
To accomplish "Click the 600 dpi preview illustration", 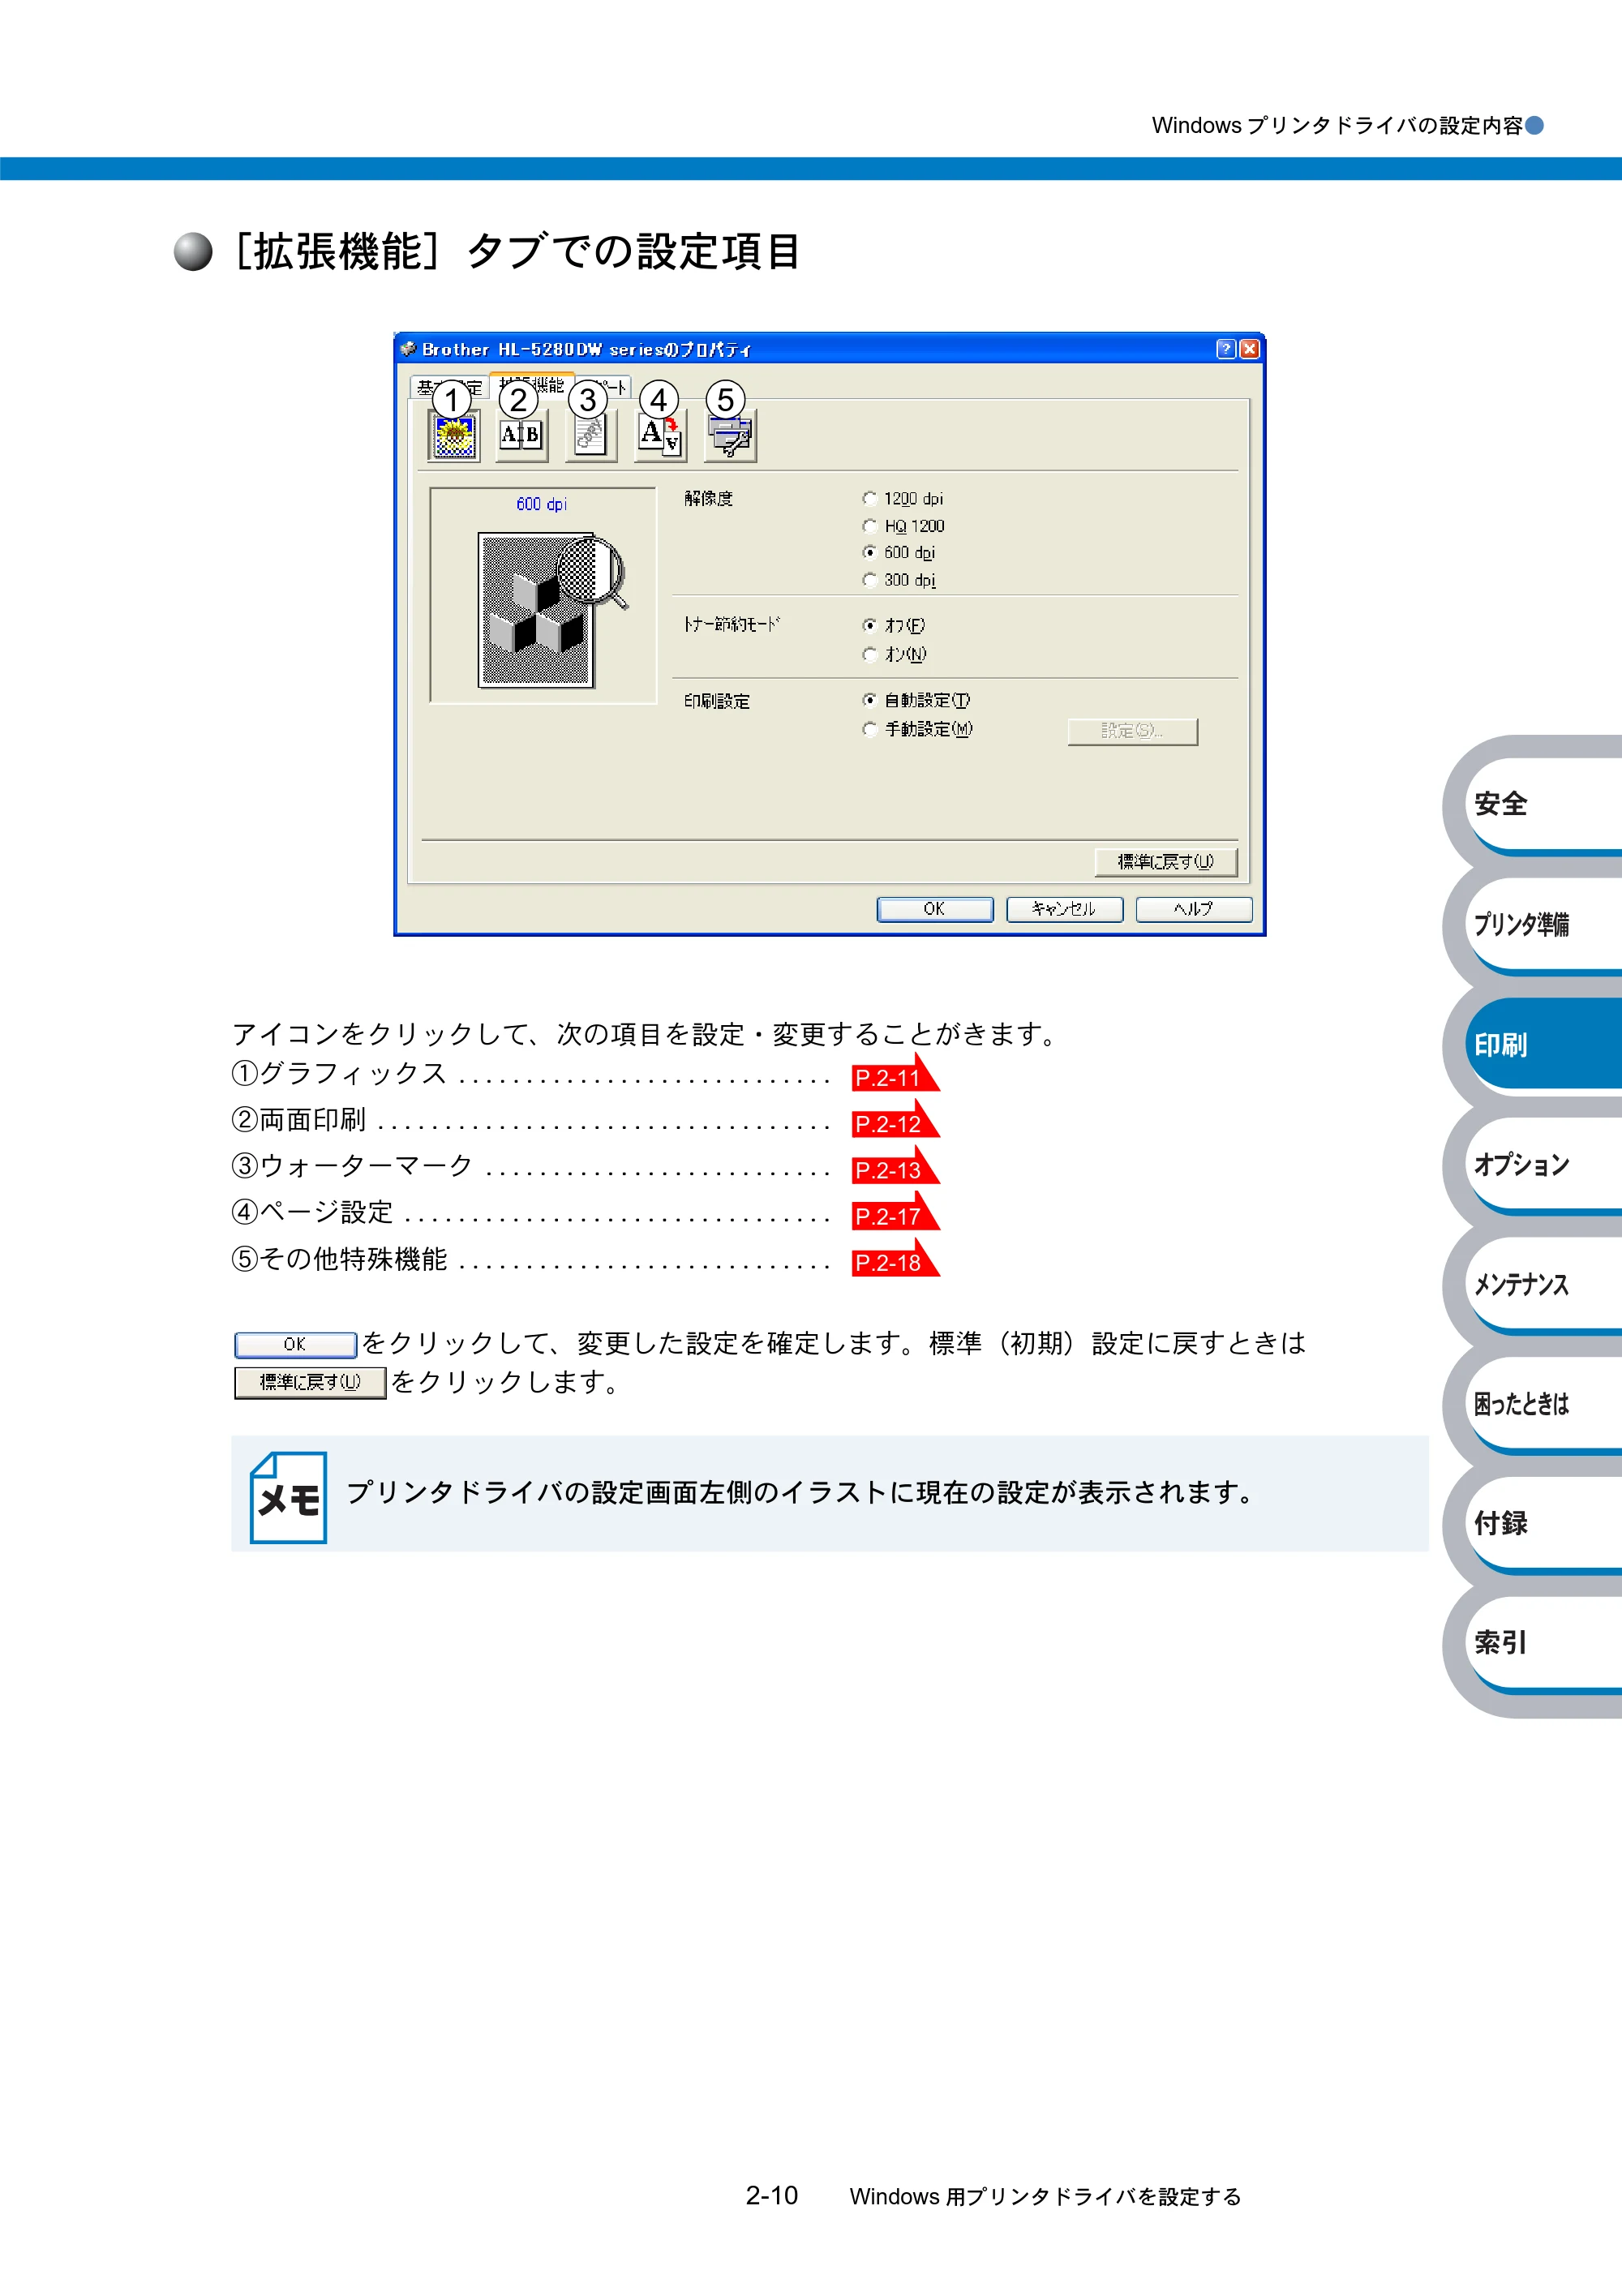I will point(543,596).
